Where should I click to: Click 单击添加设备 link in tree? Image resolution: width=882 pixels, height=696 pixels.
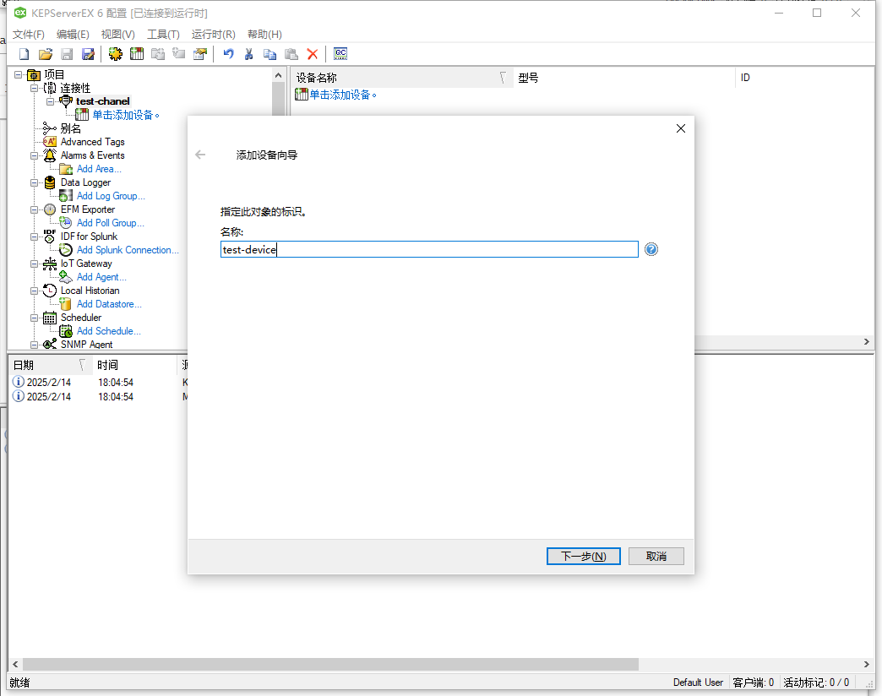point(125,115)
